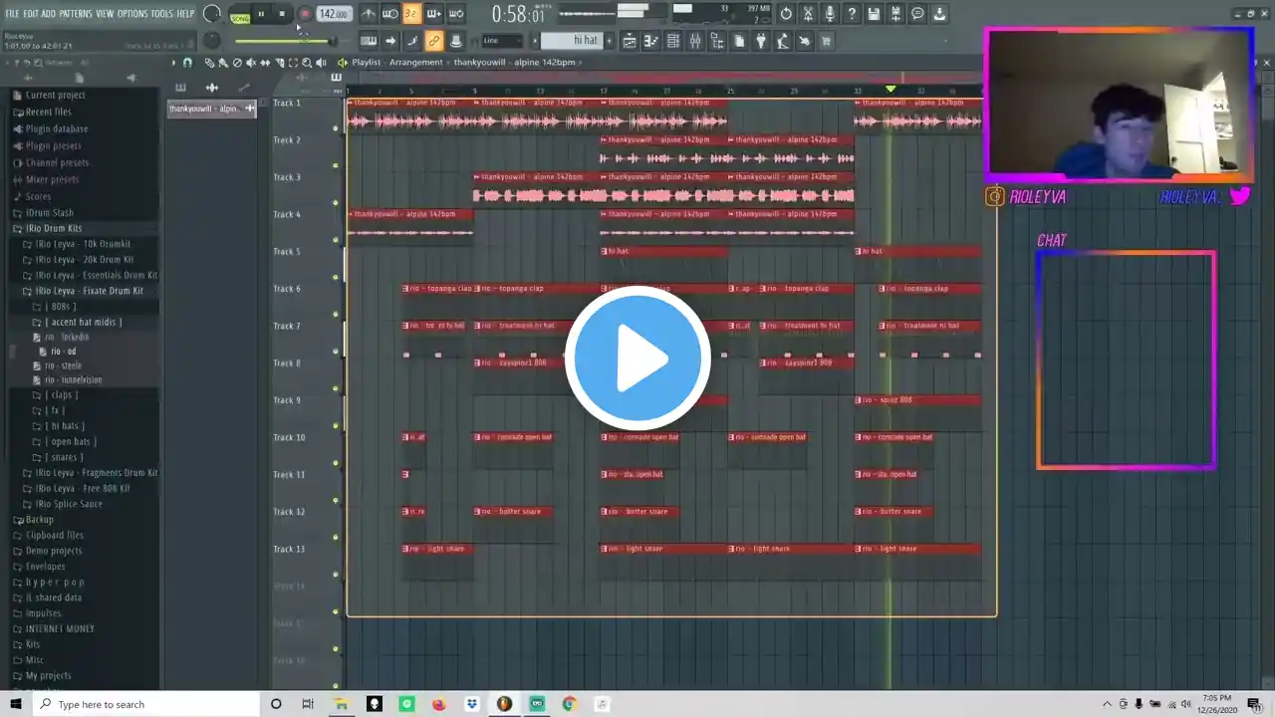Click the microphone one-click recording icon
1275x717 pixels.
(x=830, y=14)
